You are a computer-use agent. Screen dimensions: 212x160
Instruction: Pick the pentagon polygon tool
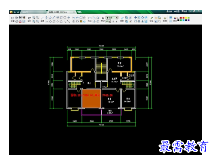50,22
